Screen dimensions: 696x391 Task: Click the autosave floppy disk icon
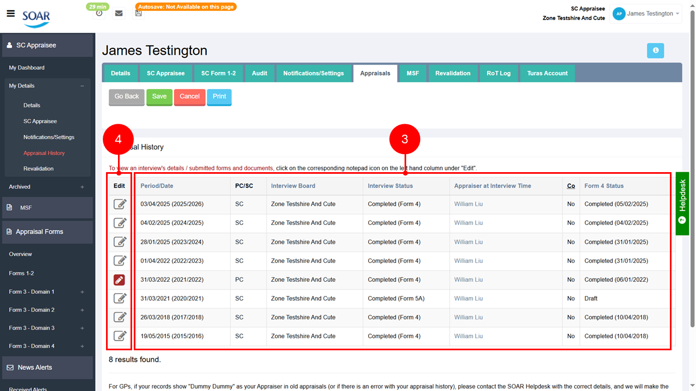[x=139, y=13]
